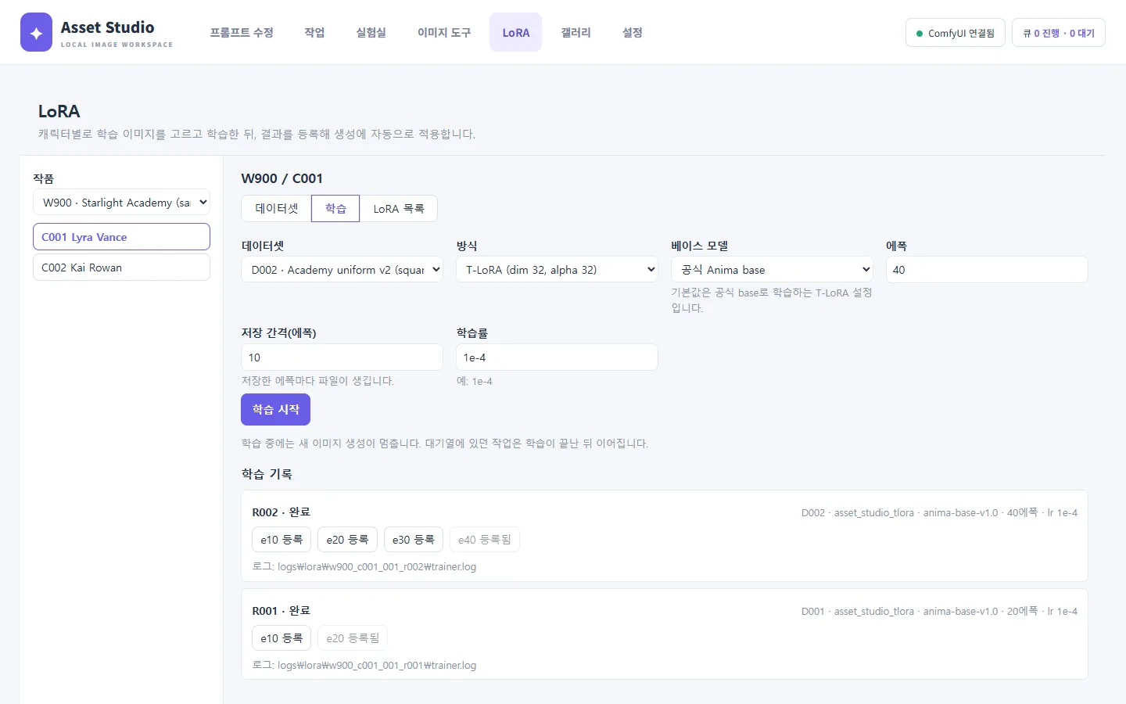This screenshot has height=704, width=1126.
Task: Switch to 이미지 도구 nav tab
Action: [444, 32]
